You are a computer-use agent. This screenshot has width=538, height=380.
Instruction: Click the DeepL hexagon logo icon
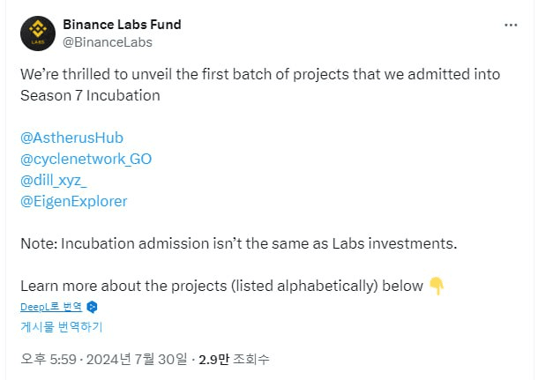click(92, 307)
